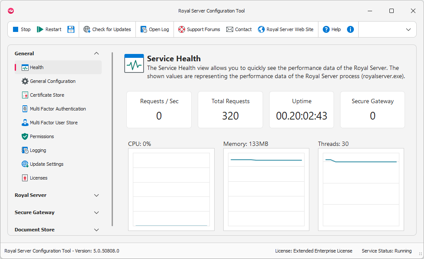Click the CPU usage graph
Viewport: 424px width, 259px height.
coord(171,190)
